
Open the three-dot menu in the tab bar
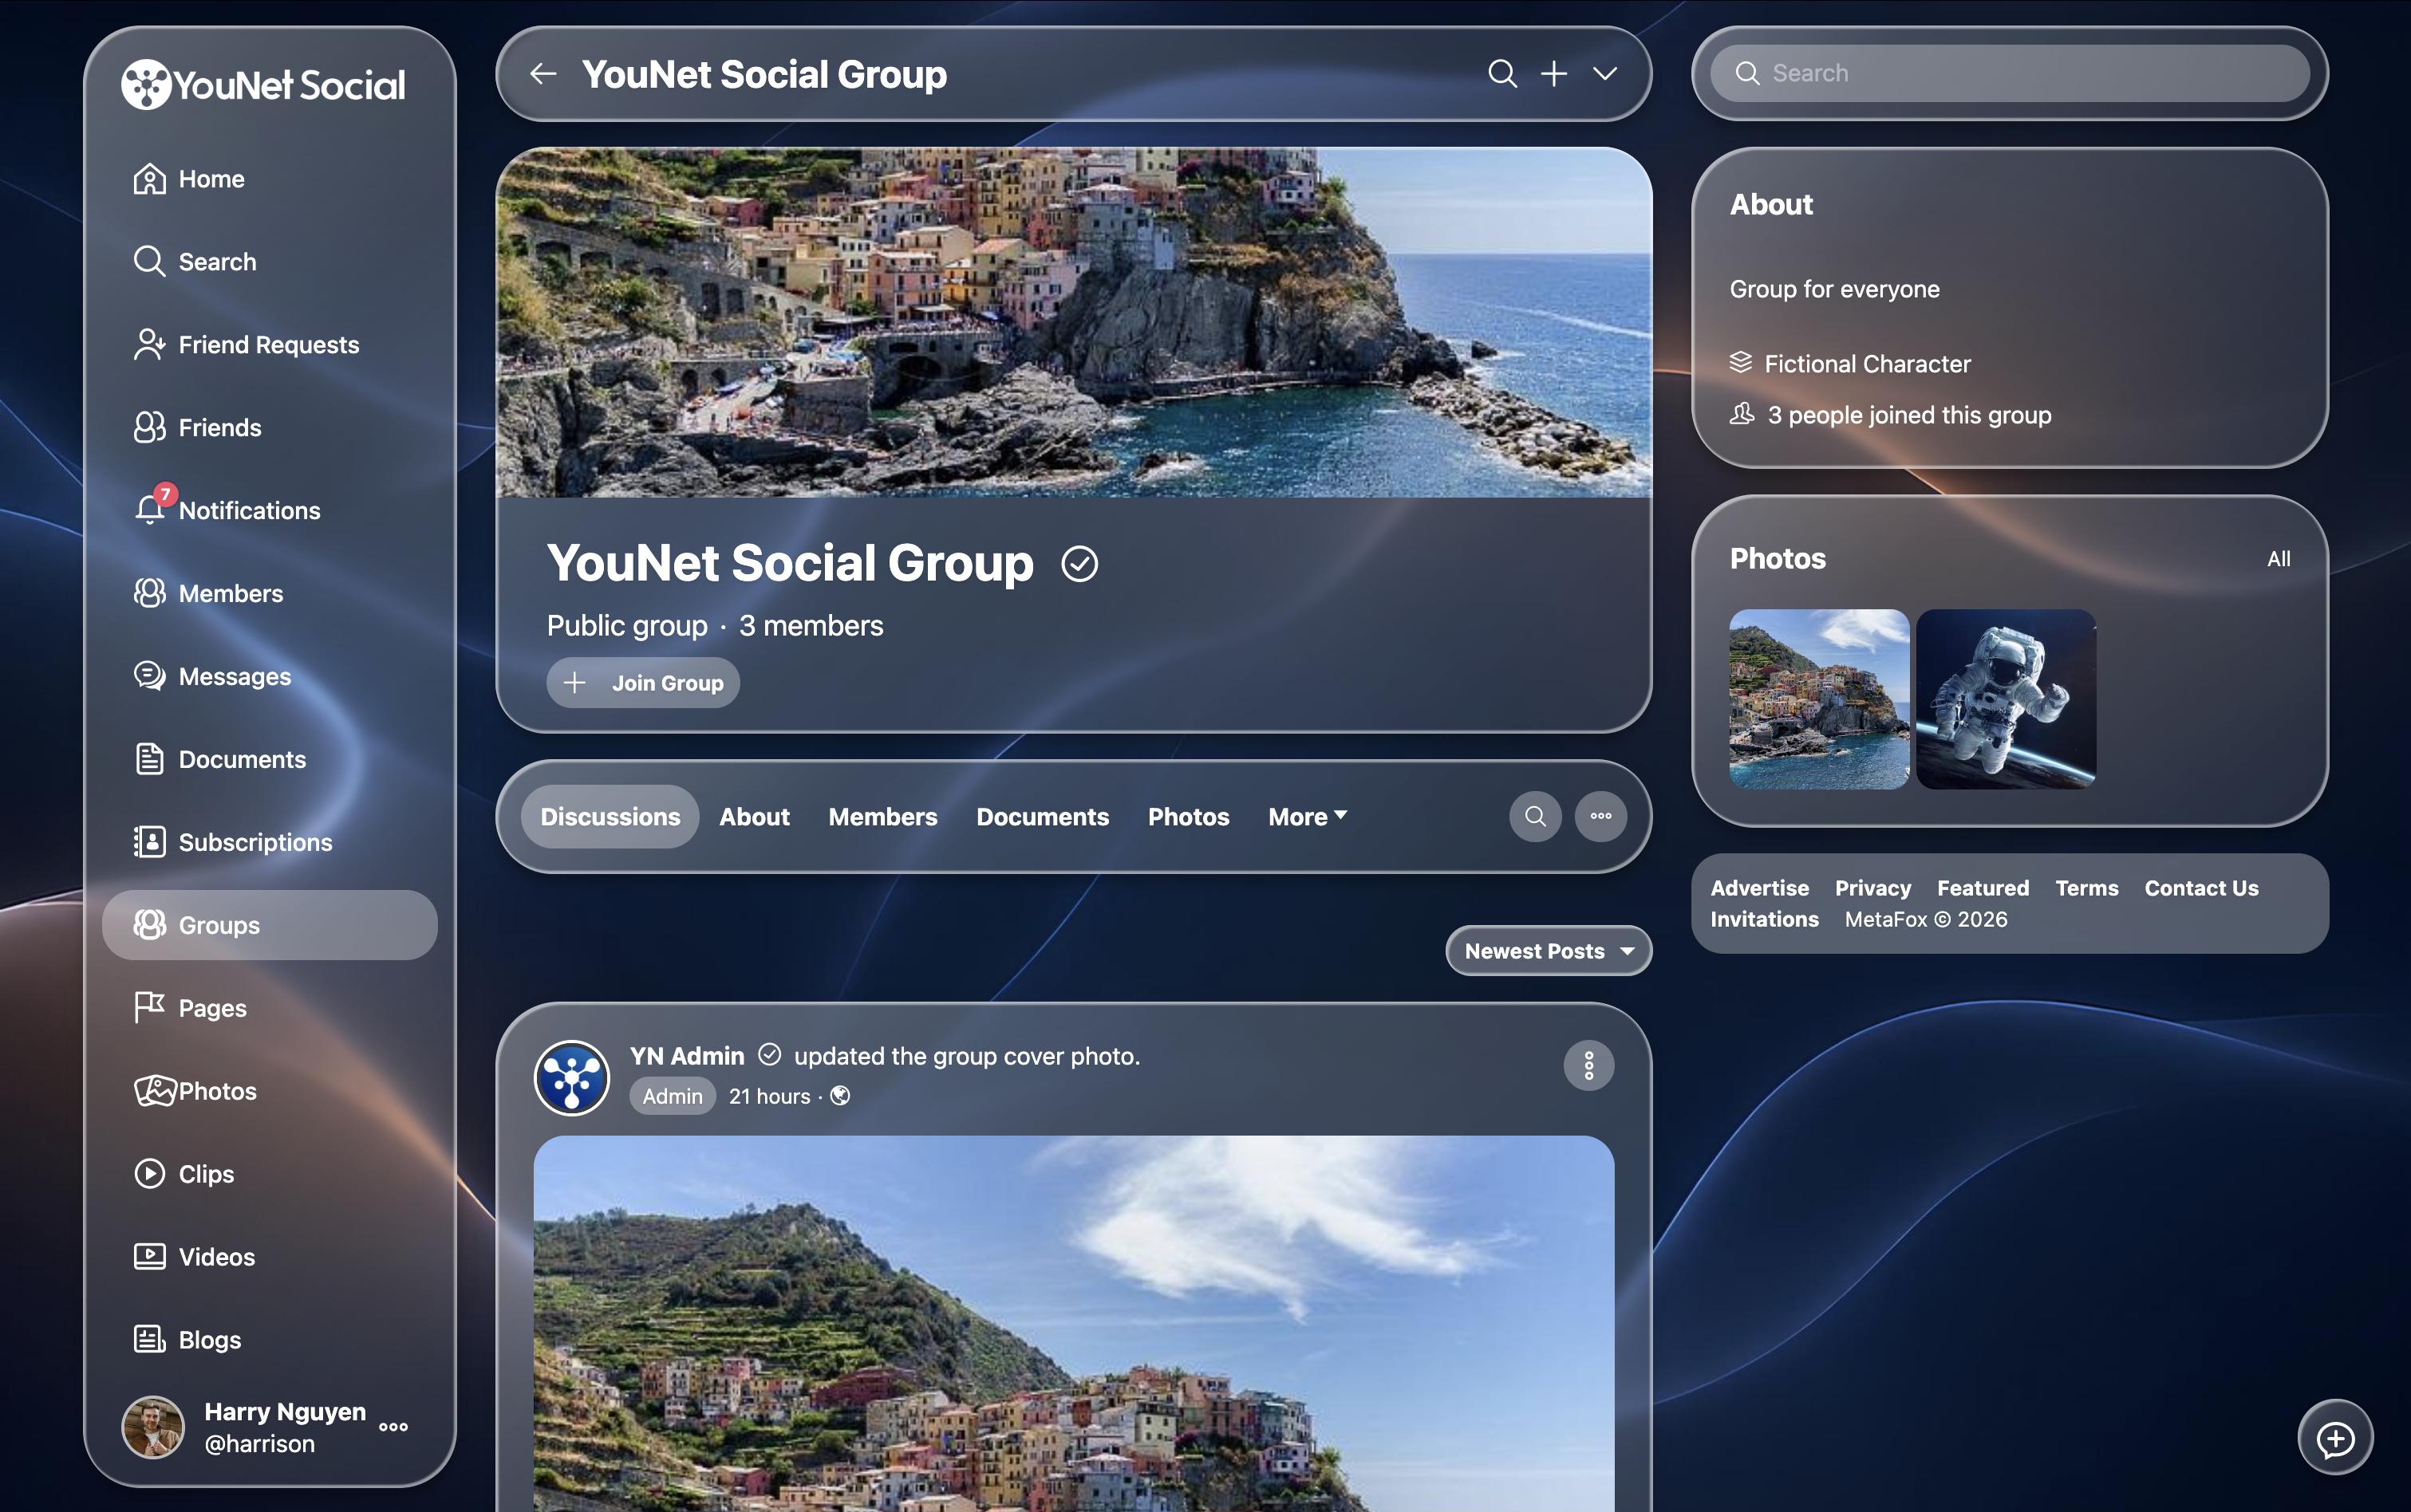pyautogui.click(x=1600, y=816)
